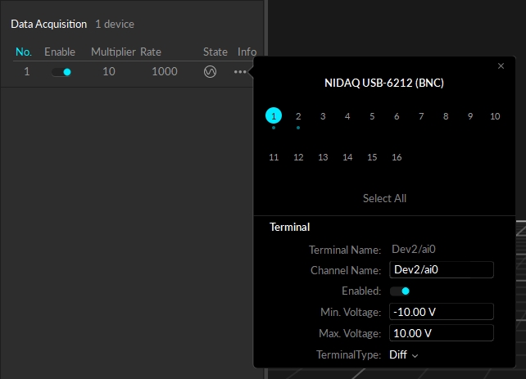Viewport: 526px width, 379px height.
Task: Open the three-dot Info menu for device 1
Action: (x=239, y=72)
